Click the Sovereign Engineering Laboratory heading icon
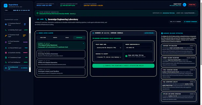 pyautogui.click(x=46, y=19)
